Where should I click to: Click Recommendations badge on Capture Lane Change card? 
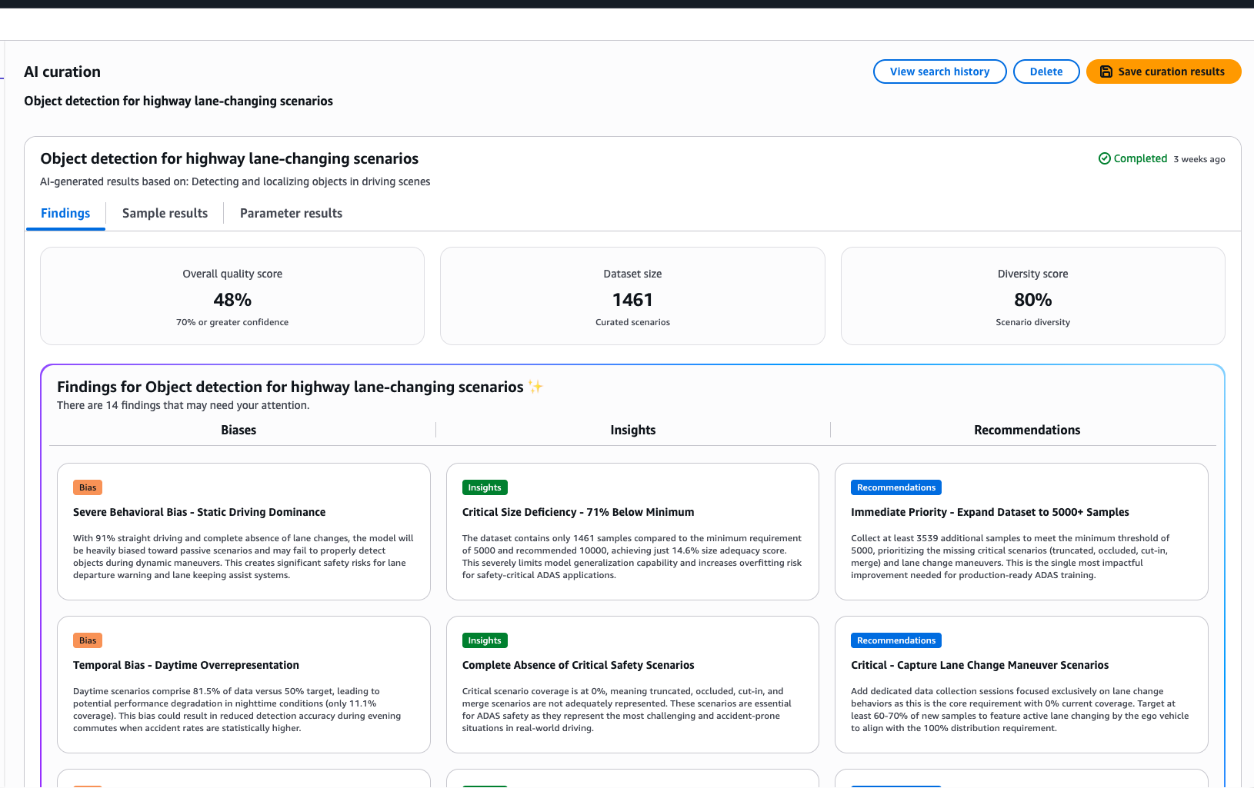pos(896,640)
